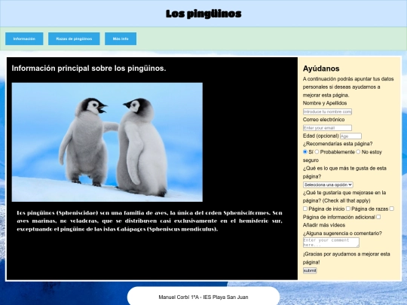407x305 pixels.
Task: Click the Edad (opcional) age field
Action: (350, 136)
